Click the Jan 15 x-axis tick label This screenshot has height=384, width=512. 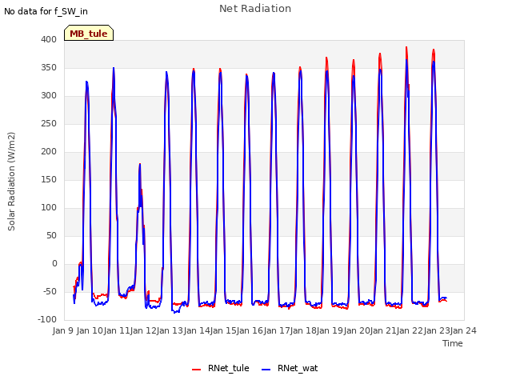point(223,330)
